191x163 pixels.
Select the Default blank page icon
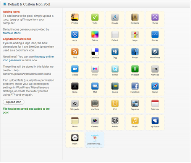tap(115, 34)
